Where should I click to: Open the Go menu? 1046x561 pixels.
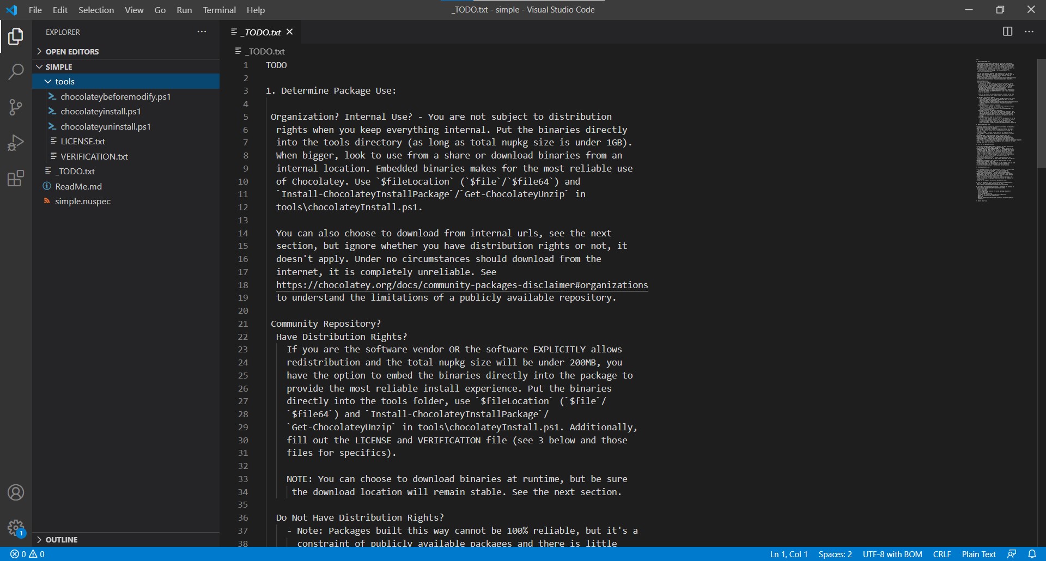(x=160, y=10)
